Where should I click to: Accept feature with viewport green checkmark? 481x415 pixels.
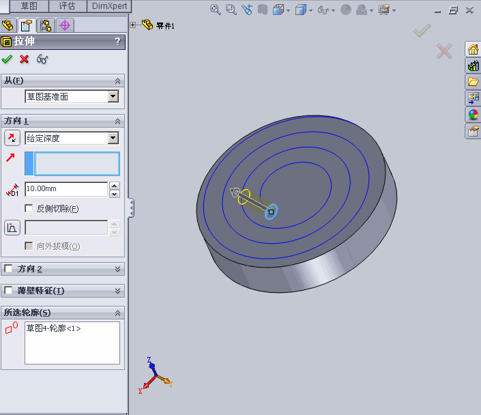[x=422, y=30]
